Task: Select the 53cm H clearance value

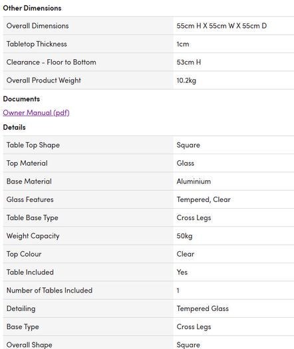Action: coord(189,62)
